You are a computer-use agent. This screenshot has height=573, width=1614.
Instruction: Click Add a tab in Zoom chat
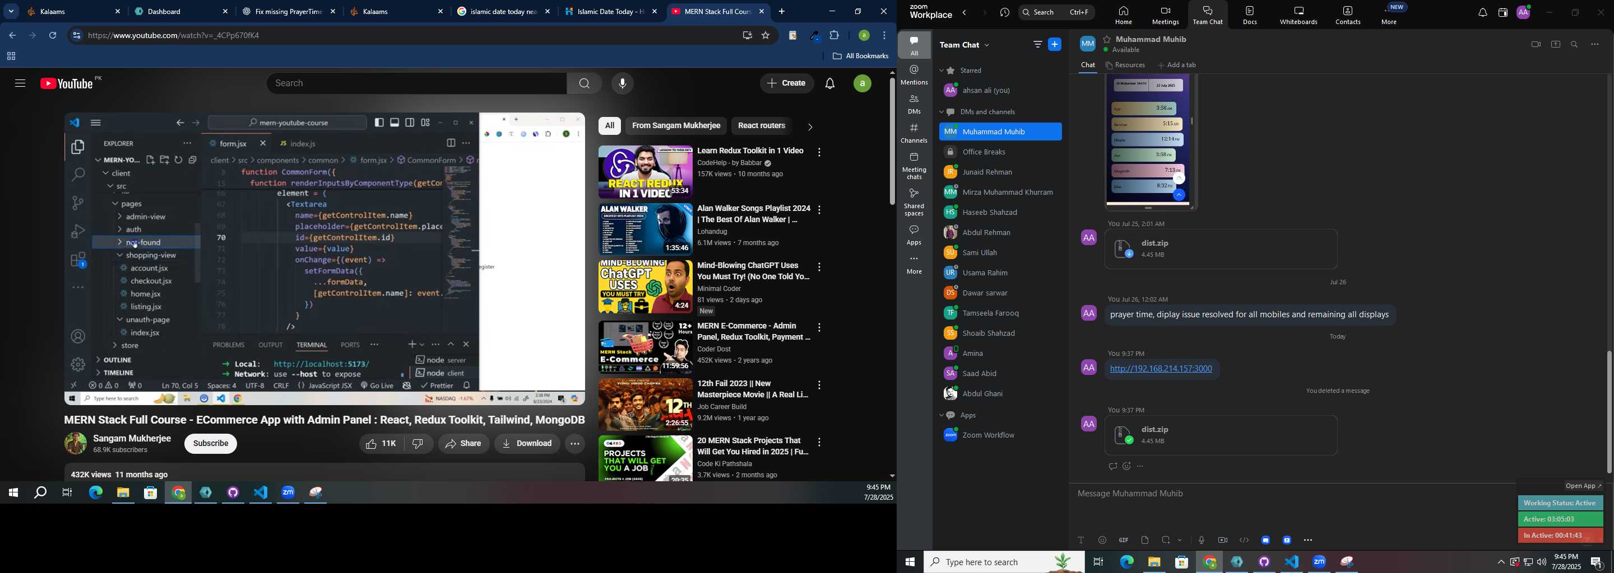click(1177, 65)
